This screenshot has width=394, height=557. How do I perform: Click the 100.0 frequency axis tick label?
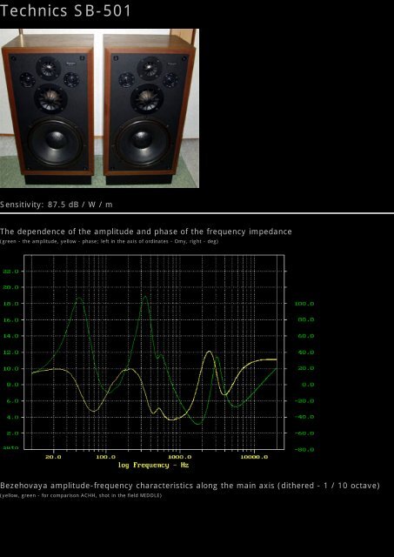(x=105, y=457)
